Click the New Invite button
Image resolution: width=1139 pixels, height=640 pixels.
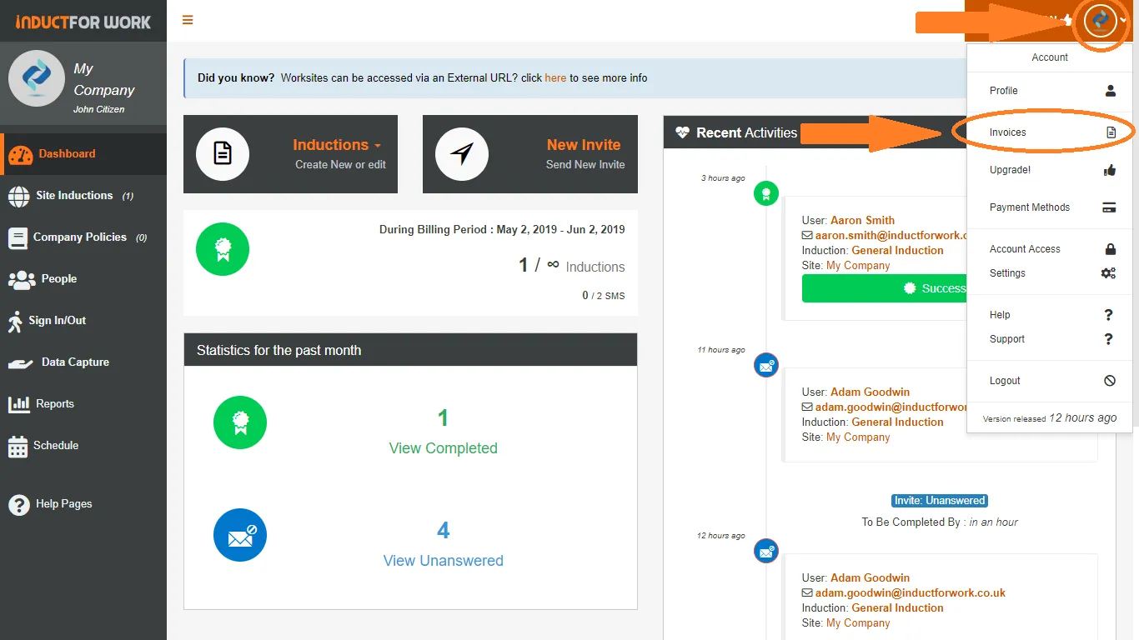(530, 154)
